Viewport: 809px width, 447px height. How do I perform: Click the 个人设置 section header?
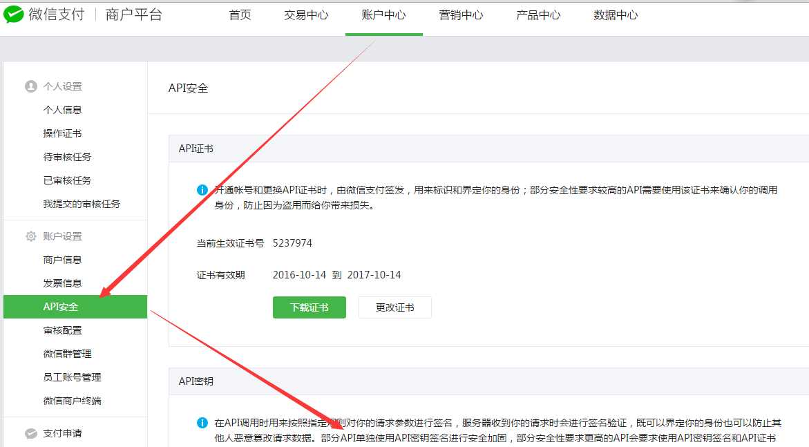click(62, 86)
